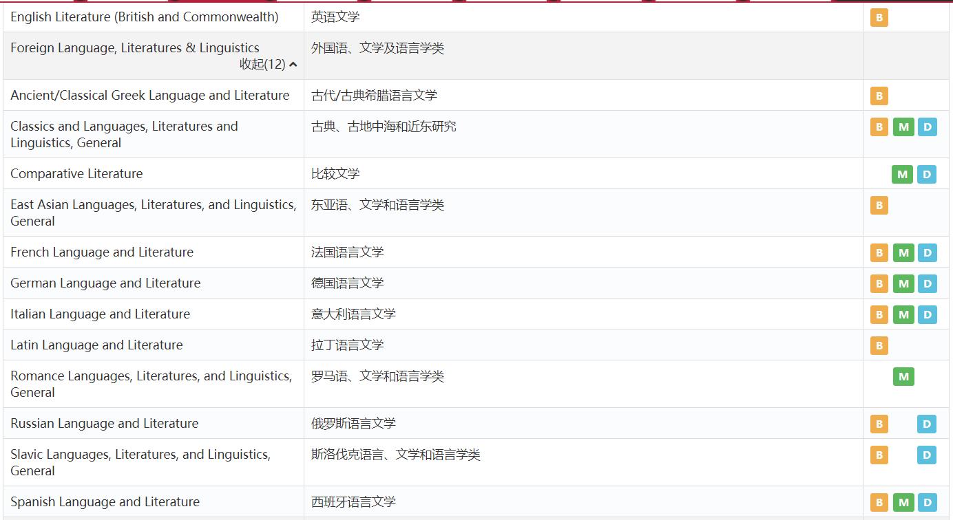
Task: Click D badge for Russian Language and Literature
Action: click(x=927, y=424)
